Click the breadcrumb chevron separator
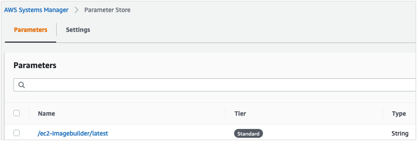The image size is (417, 141). [76, 10]
